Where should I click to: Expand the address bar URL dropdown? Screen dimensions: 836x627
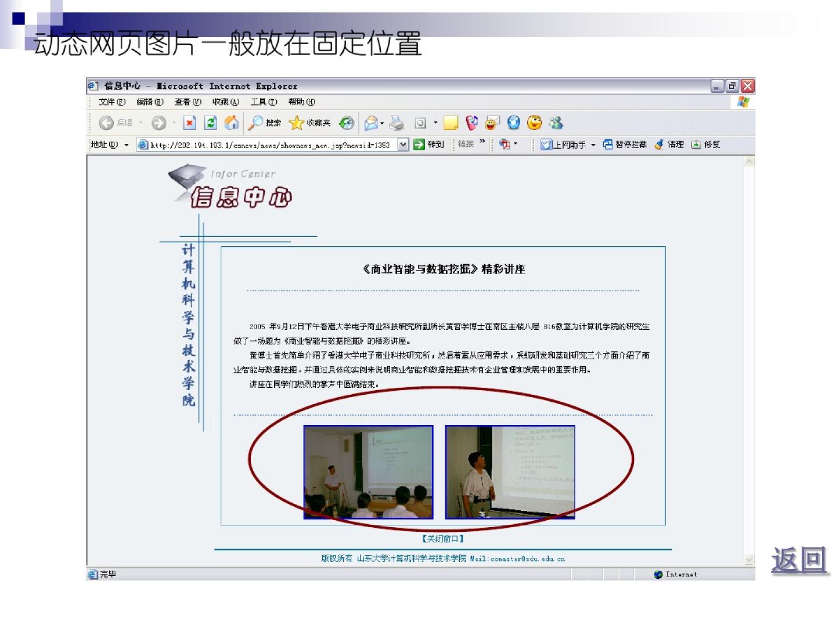tap(403, 145)
